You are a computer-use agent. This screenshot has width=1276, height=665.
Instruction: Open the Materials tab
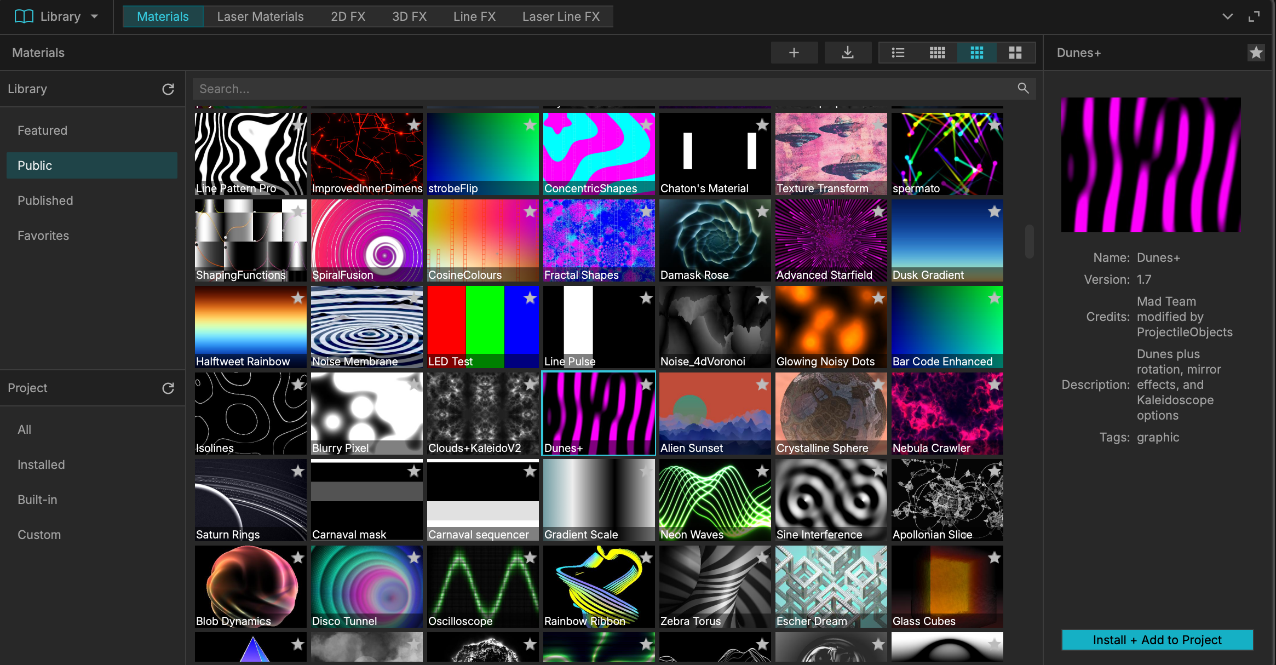(163, 16)
